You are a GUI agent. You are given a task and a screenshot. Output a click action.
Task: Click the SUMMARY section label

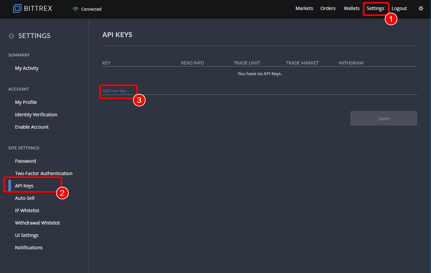click(19, 55)
